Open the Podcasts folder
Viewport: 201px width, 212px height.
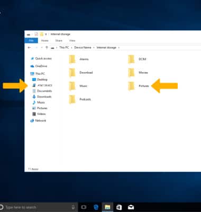coord(80,100)
